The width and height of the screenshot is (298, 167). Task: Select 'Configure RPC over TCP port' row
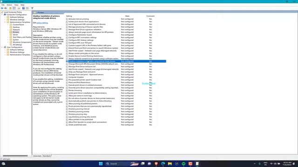(116, 43)
